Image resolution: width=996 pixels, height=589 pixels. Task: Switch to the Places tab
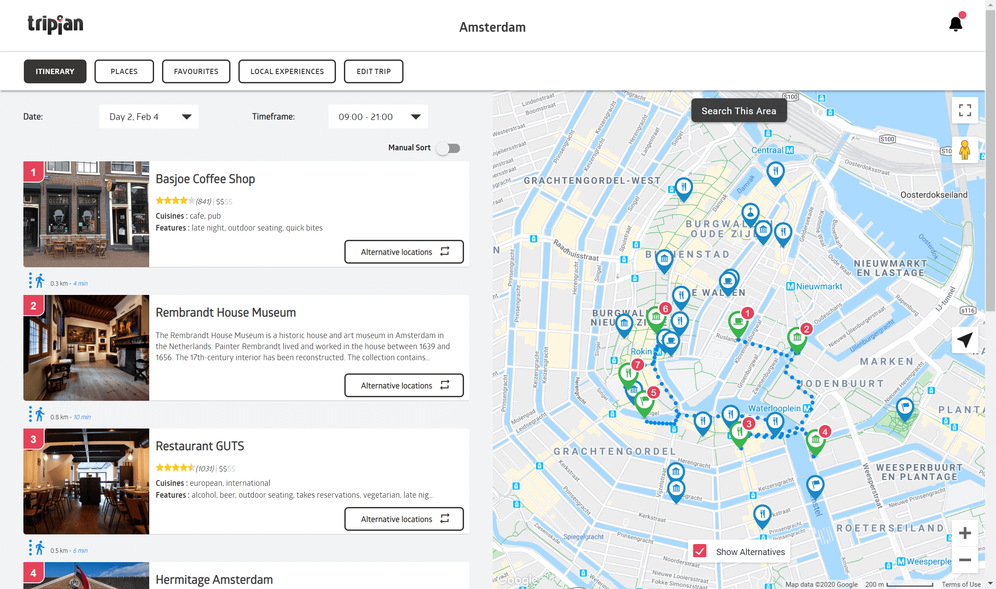(x=124, y=71)
